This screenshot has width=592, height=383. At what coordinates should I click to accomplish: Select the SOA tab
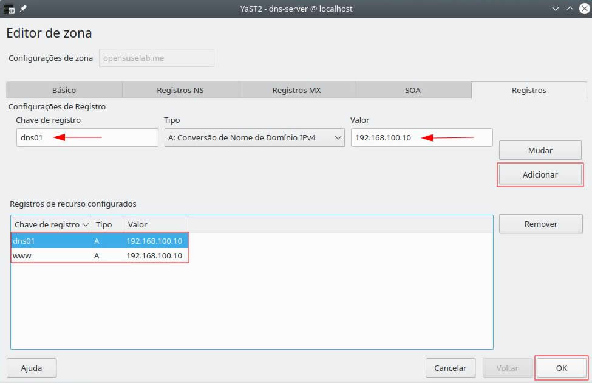pos(413,90)
